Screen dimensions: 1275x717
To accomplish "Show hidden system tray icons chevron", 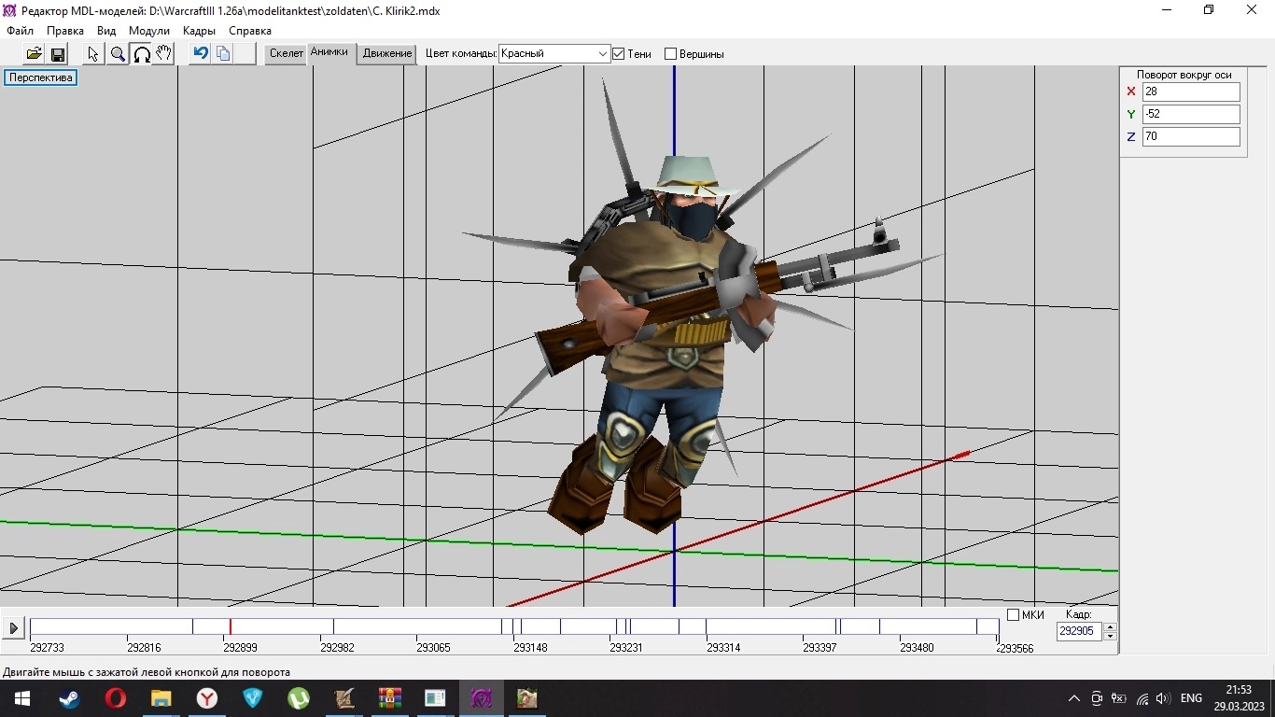I will coord(1073,698).
